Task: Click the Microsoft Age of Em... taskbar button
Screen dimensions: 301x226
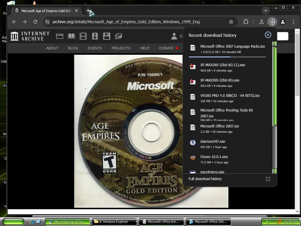Action: tap(68, 222)
